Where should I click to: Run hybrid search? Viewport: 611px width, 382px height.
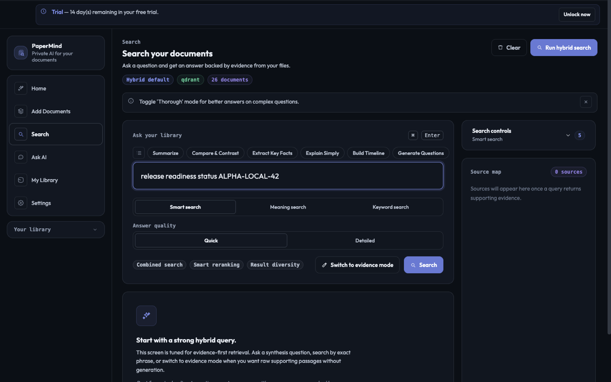pyautogui.click(x=564, y=48)
